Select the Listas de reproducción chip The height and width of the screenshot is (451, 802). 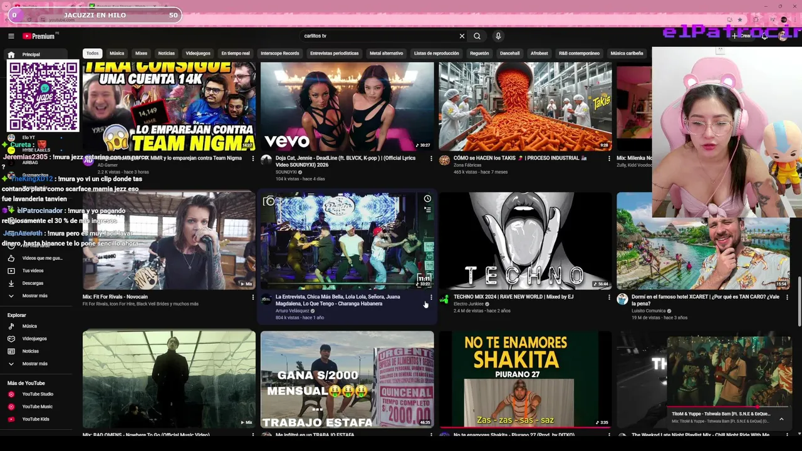tap(436, 53)
